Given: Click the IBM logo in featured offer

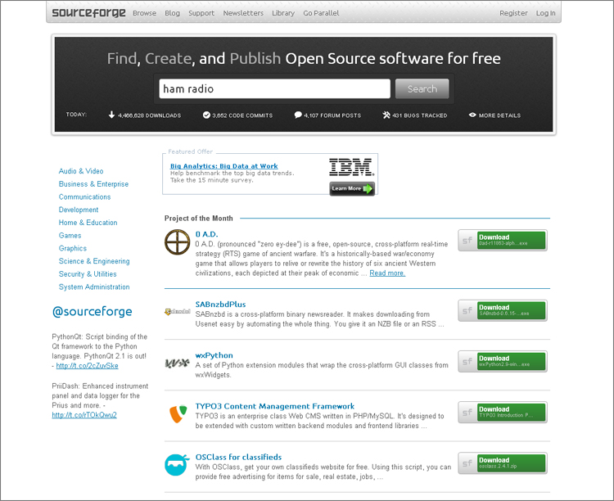Looking at the screenshot, I should pyautogui.click(x=351, y=168).
